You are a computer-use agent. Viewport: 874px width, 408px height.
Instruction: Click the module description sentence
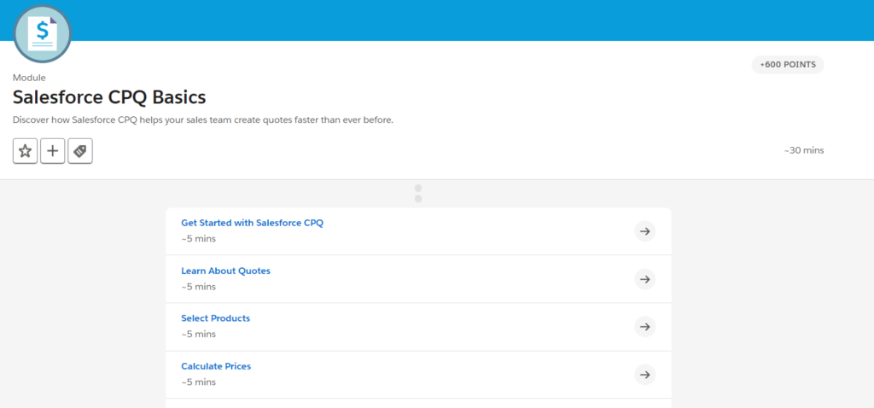(x=203, y=119)
